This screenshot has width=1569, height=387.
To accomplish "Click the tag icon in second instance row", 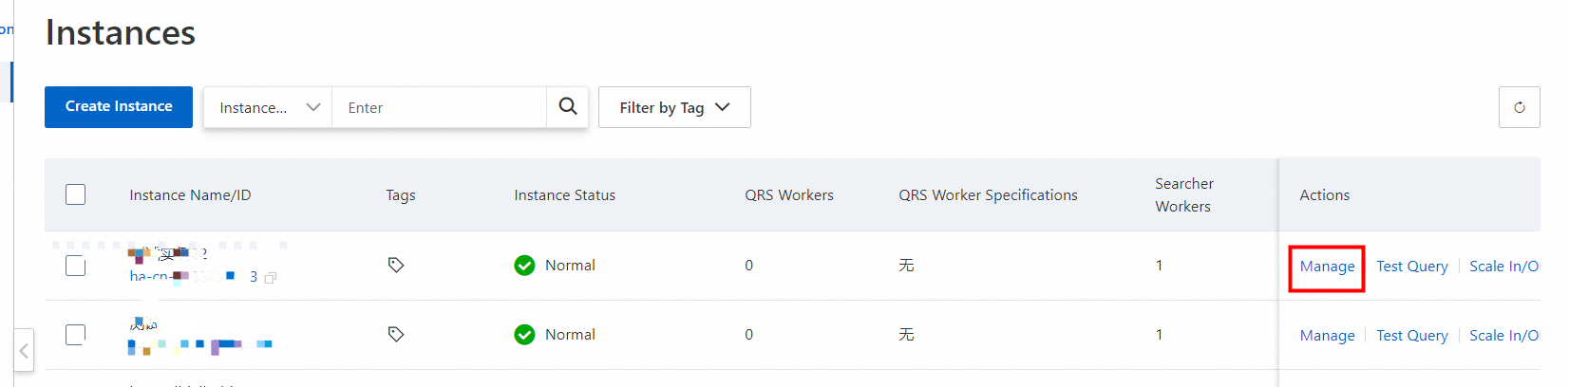I will click(x=396, y=335).
